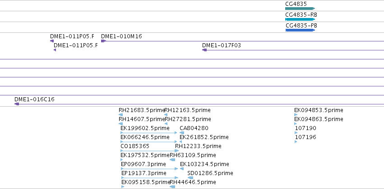384x189 pixels.
Task: Open the DME1-016C16 clone label
Action: point(34,99)
